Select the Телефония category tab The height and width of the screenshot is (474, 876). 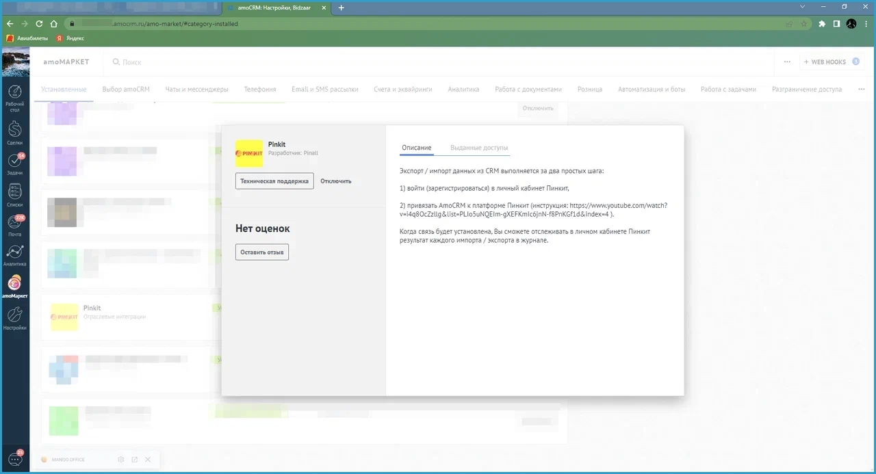click(x=260, y=89)
